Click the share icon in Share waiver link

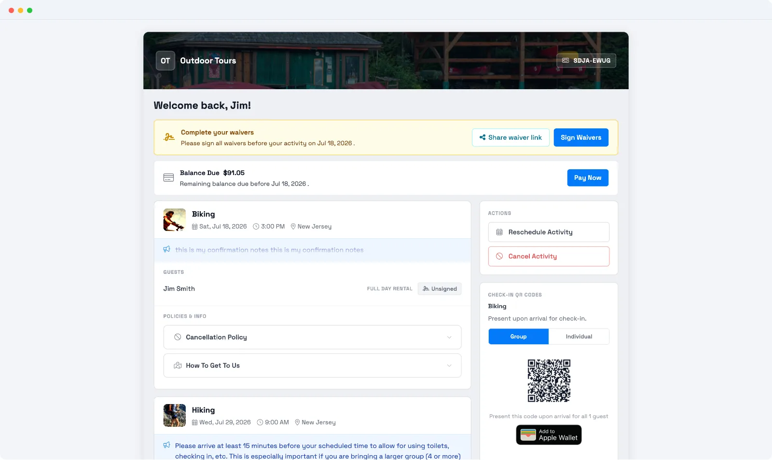click(x=482, y=137)
